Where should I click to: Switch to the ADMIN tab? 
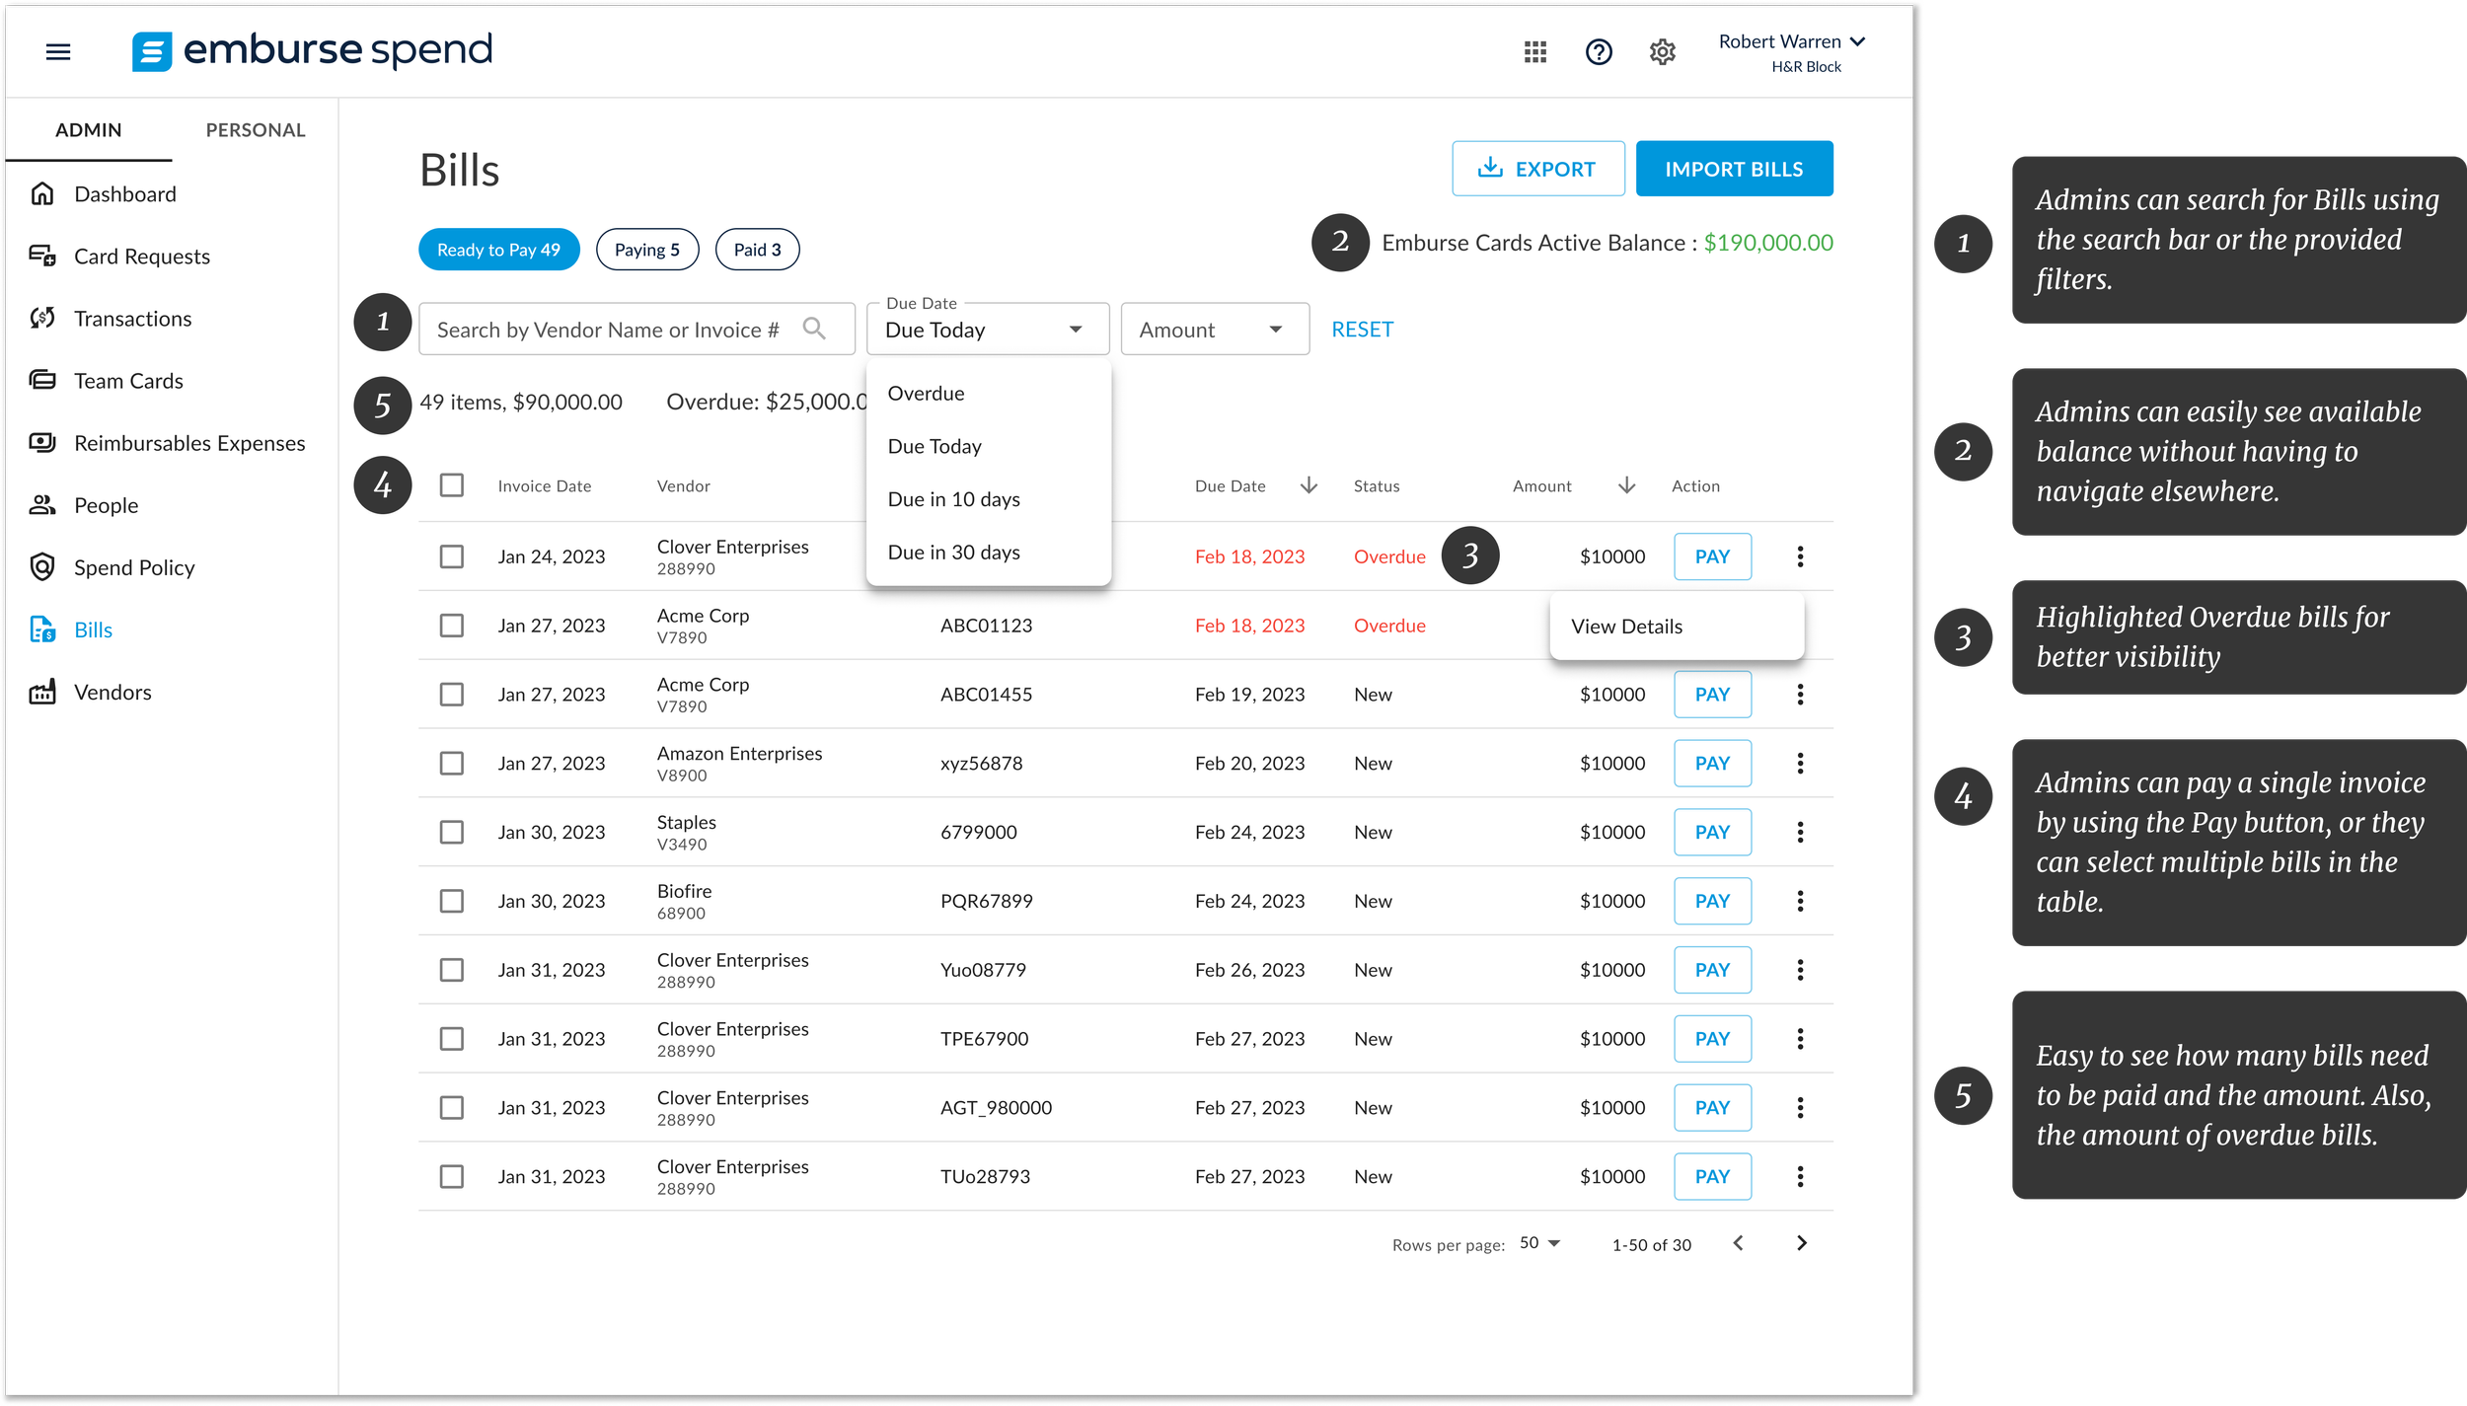pyautogui.click(x=88, y=129)
